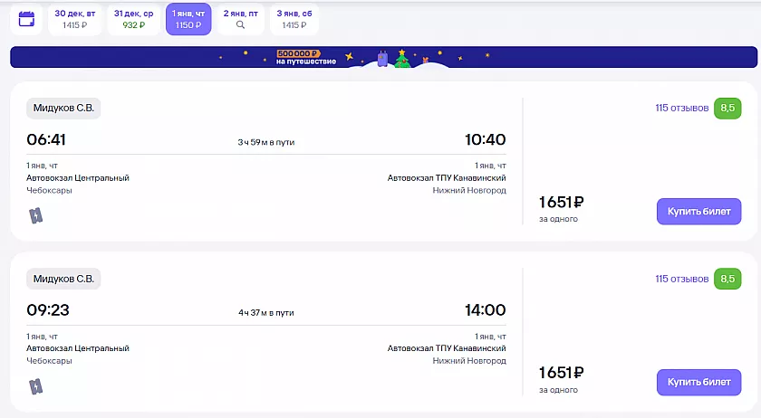Click the ticket icon in the 09:23 trip
Viewport: 761px width, 418px height.
pyautogui.click(x=36, y=386)
